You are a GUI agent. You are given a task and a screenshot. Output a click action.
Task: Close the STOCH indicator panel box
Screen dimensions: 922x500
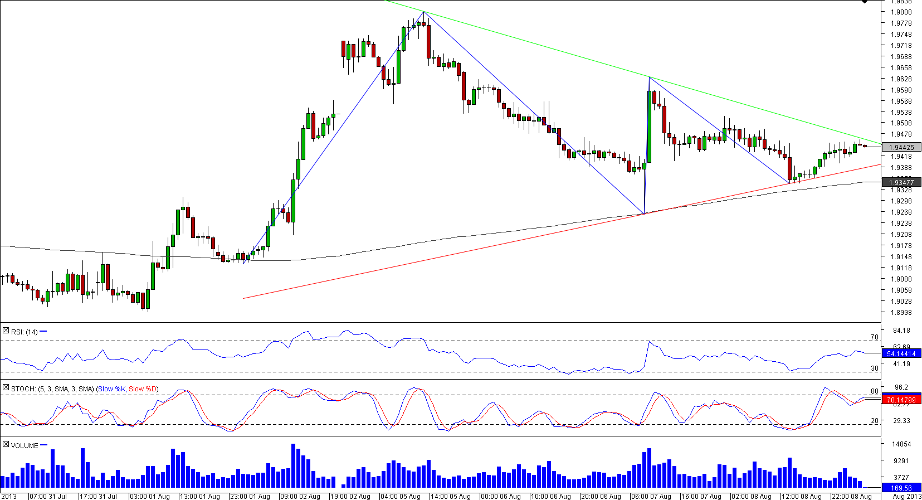(x=6, y=388)
